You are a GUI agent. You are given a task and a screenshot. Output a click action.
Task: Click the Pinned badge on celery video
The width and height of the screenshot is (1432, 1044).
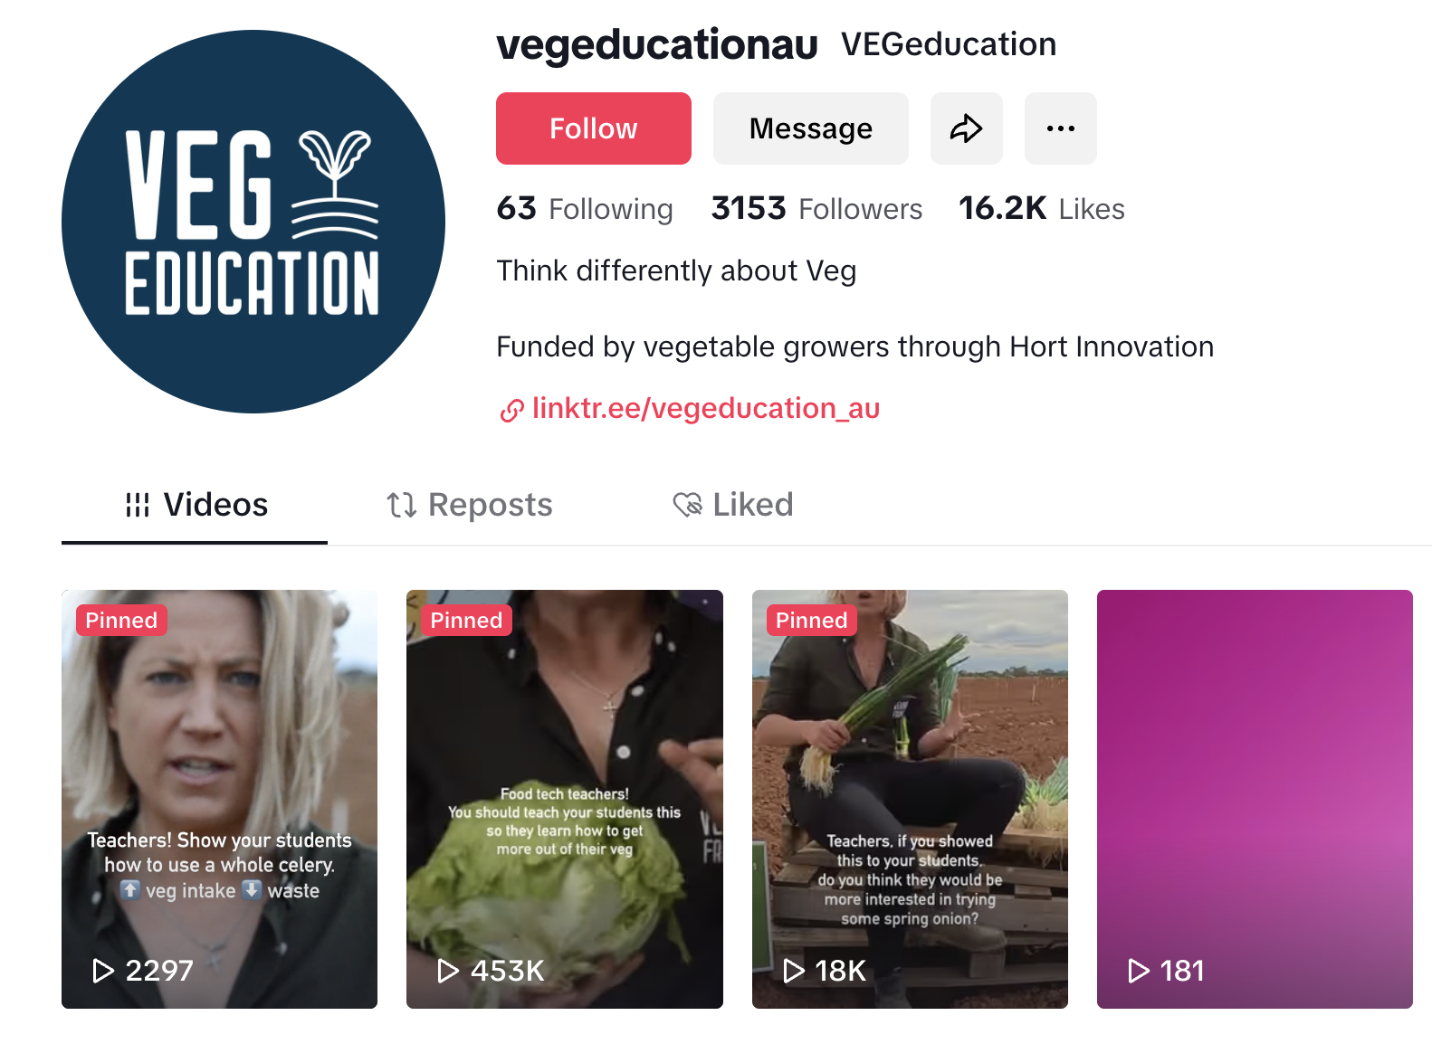[121, 620]
